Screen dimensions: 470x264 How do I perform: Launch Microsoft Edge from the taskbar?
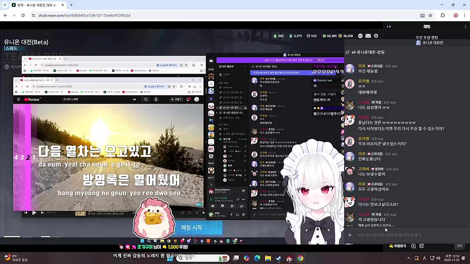257,258
